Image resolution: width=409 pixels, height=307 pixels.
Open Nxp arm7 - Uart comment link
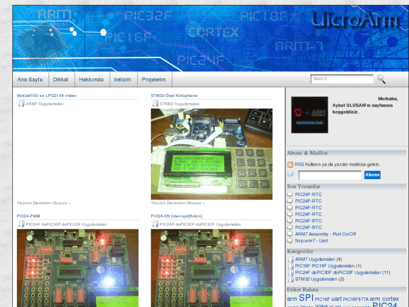[312, 241]
